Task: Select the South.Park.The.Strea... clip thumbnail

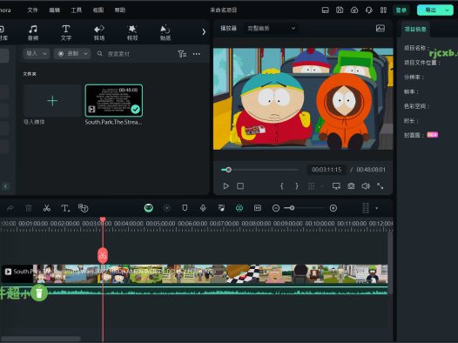Action: pyautogui.click(x=114, y=101)
